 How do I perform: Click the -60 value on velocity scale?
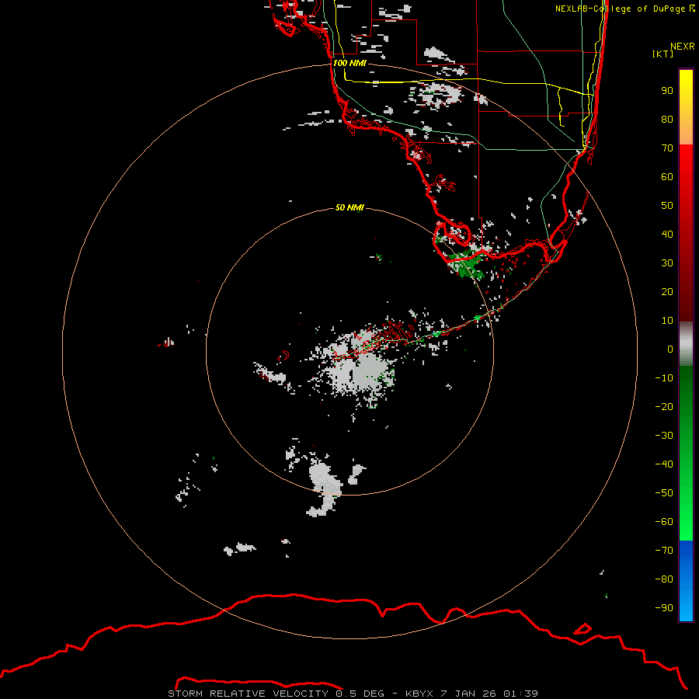click(664, 522)
